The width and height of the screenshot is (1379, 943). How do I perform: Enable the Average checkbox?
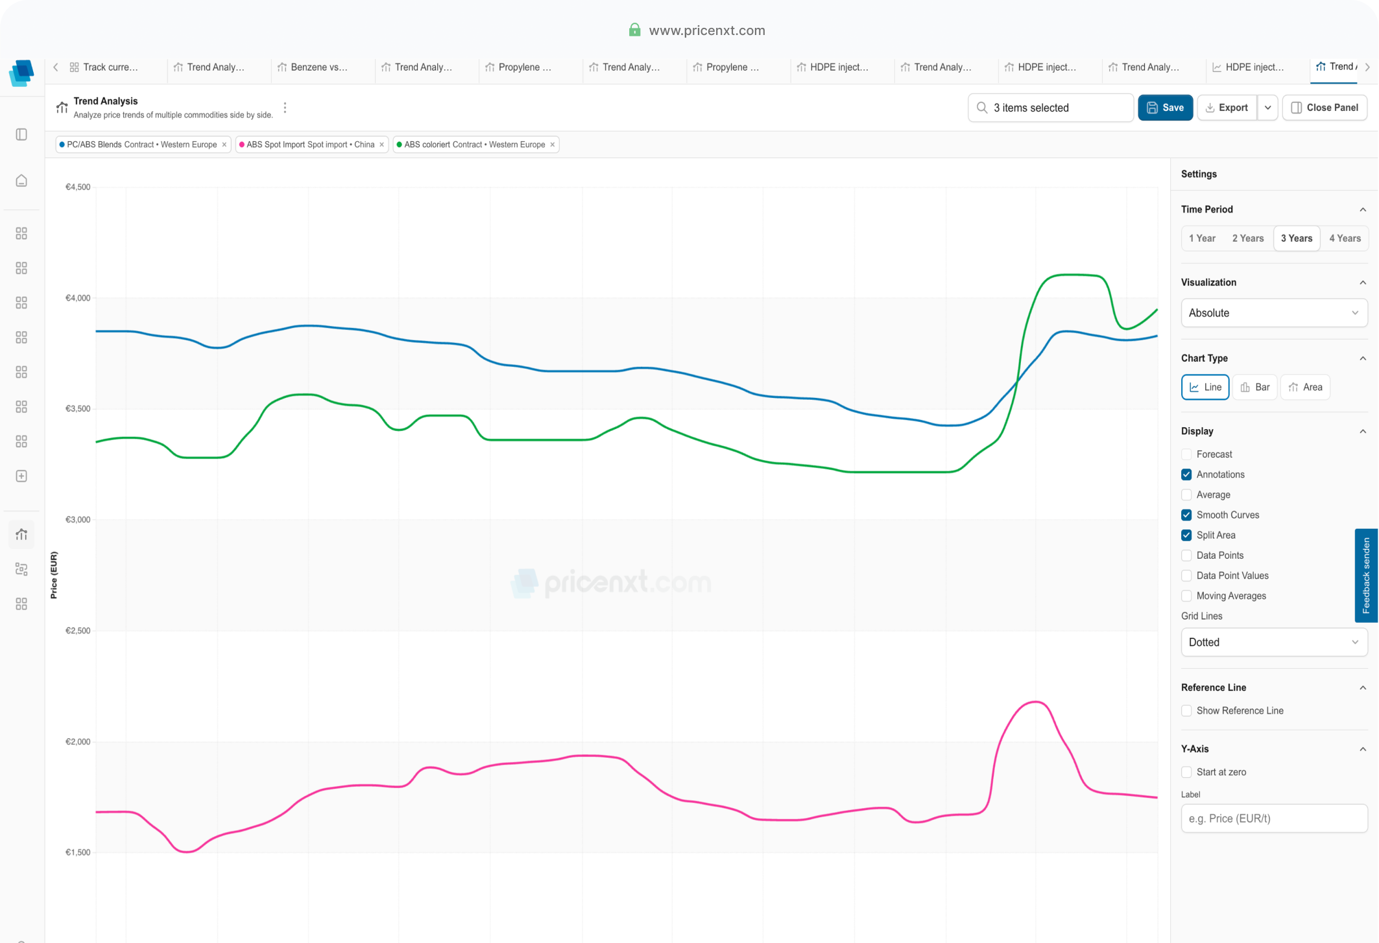pos(1186,495)
